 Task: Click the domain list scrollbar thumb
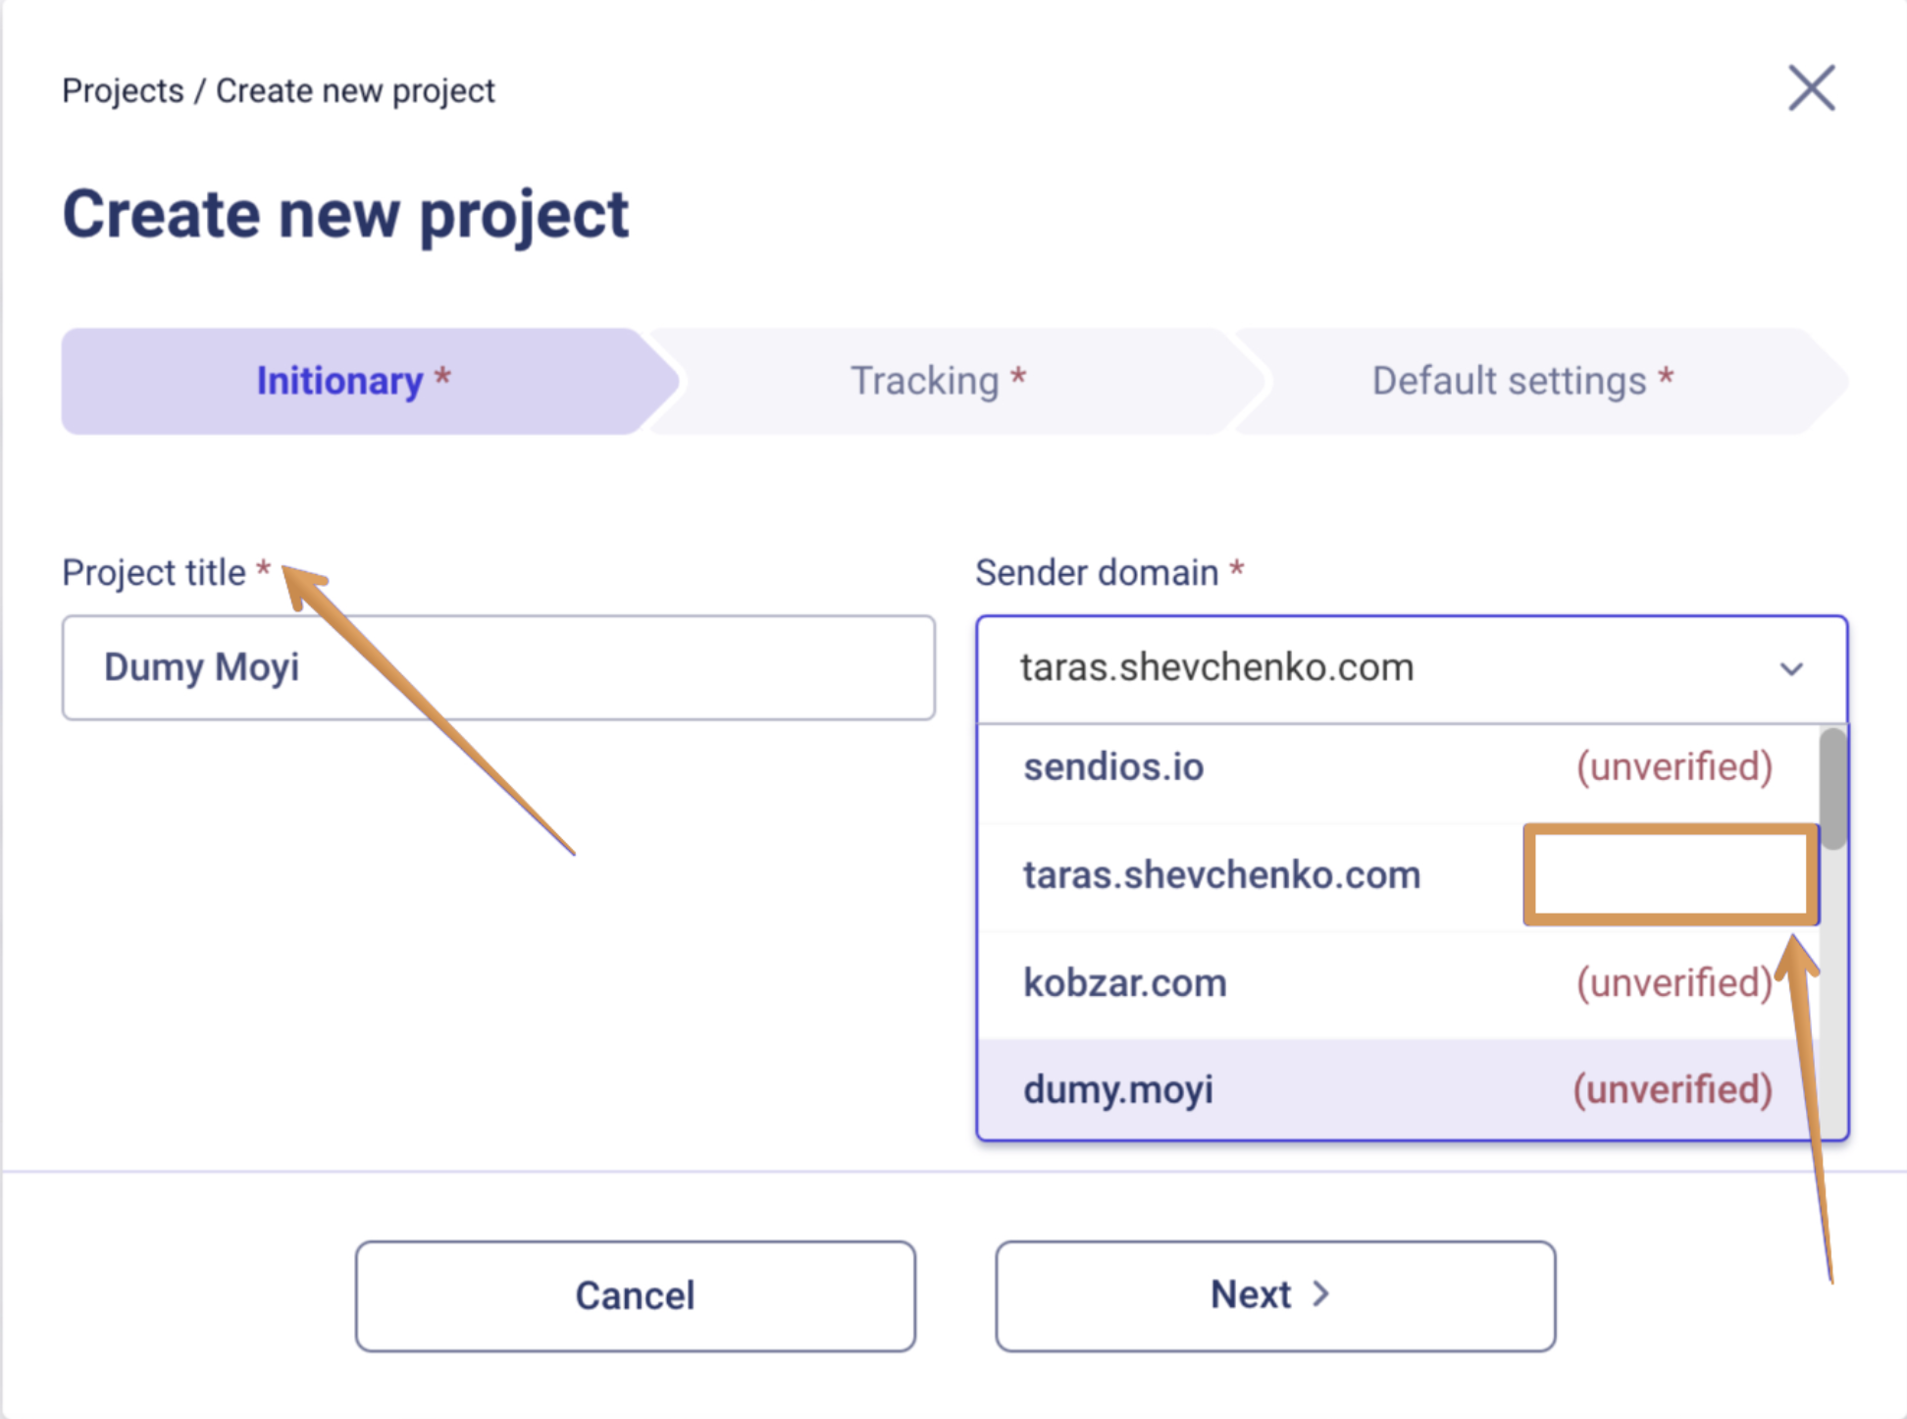(x=1832, y=789)
